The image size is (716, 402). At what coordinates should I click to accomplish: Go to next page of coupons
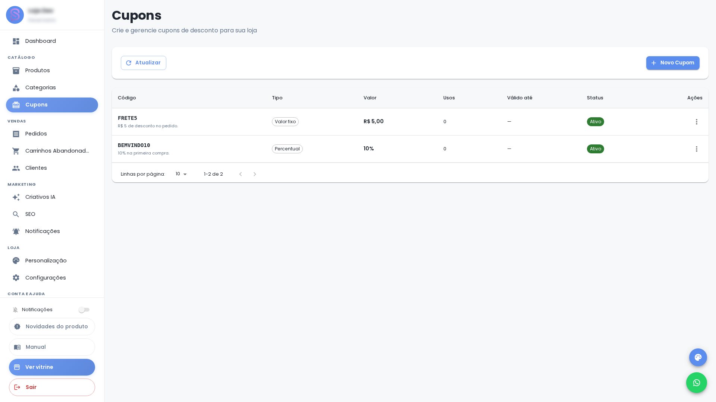pos(255,174)
